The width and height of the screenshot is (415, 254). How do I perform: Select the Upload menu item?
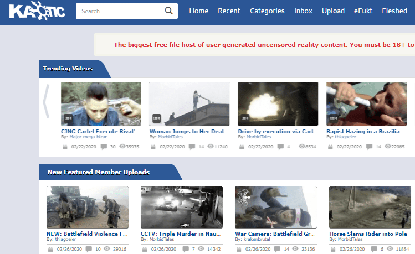click(333, 11)
